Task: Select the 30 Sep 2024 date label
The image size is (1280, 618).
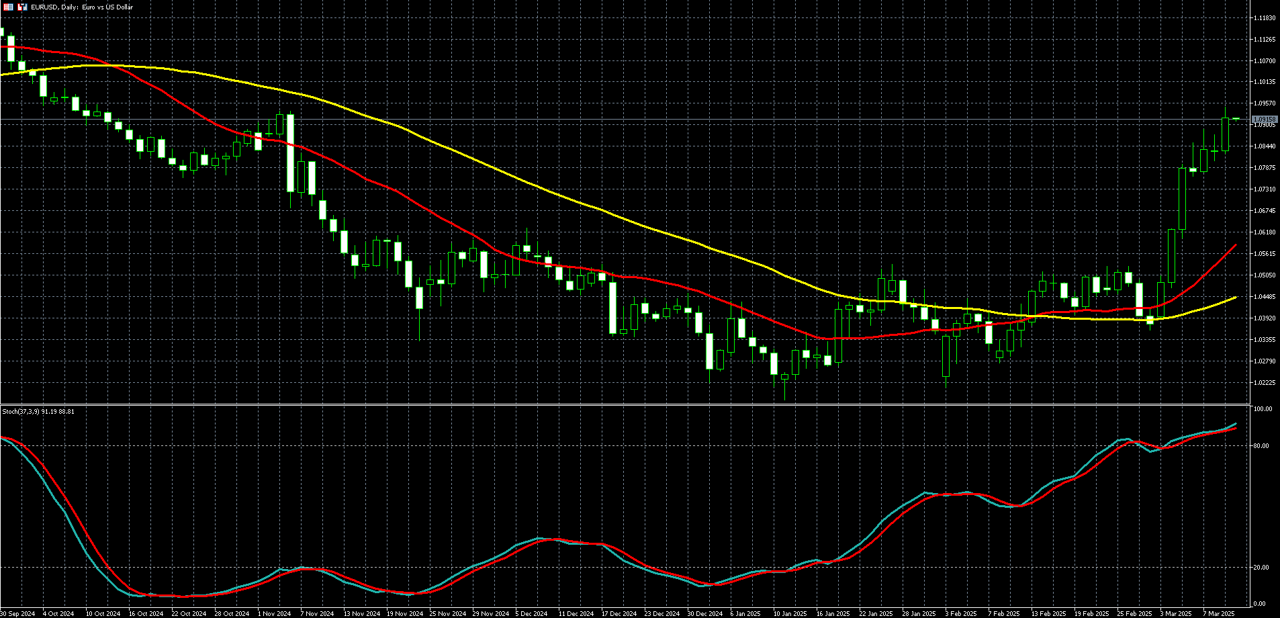Action: click(x=18, y=613)
